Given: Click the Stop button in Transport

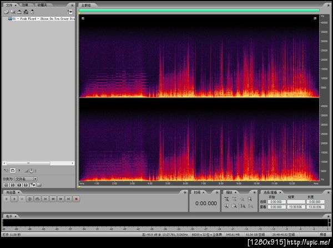Looking at the screenshot, I should [x=7, y=199].
